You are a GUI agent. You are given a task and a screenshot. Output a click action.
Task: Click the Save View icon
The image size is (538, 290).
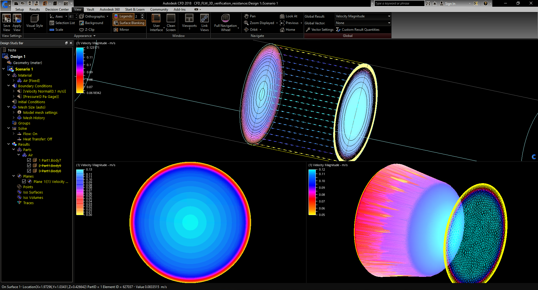pos(6,22)
